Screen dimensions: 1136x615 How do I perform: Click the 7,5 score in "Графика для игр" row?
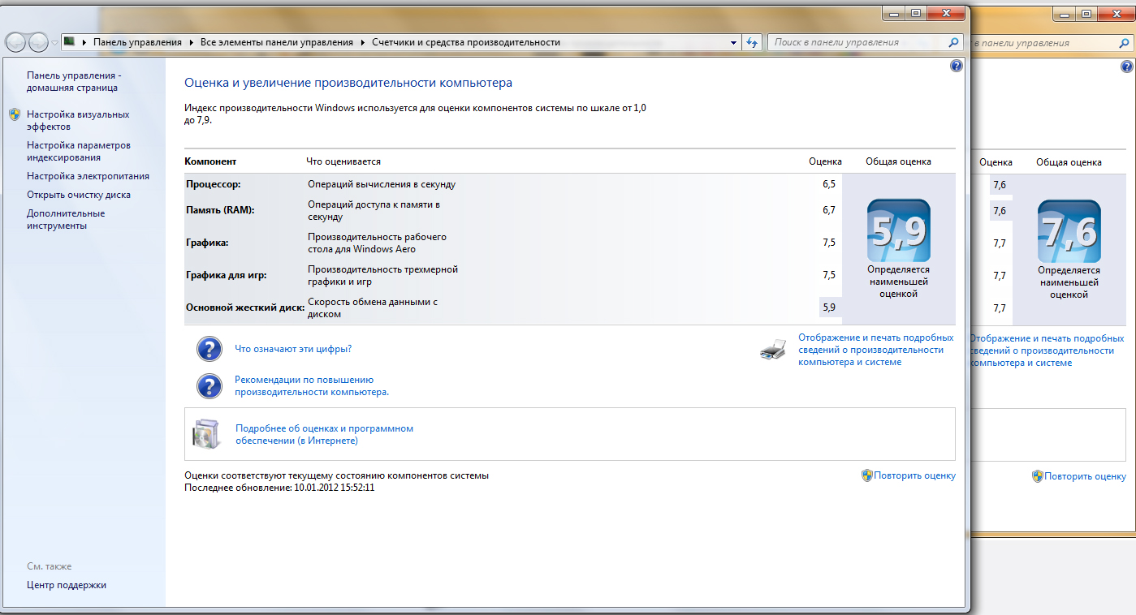click(x=829, y=275)
